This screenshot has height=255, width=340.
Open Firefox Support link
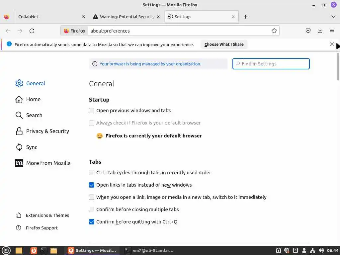(x=37, y=228)
